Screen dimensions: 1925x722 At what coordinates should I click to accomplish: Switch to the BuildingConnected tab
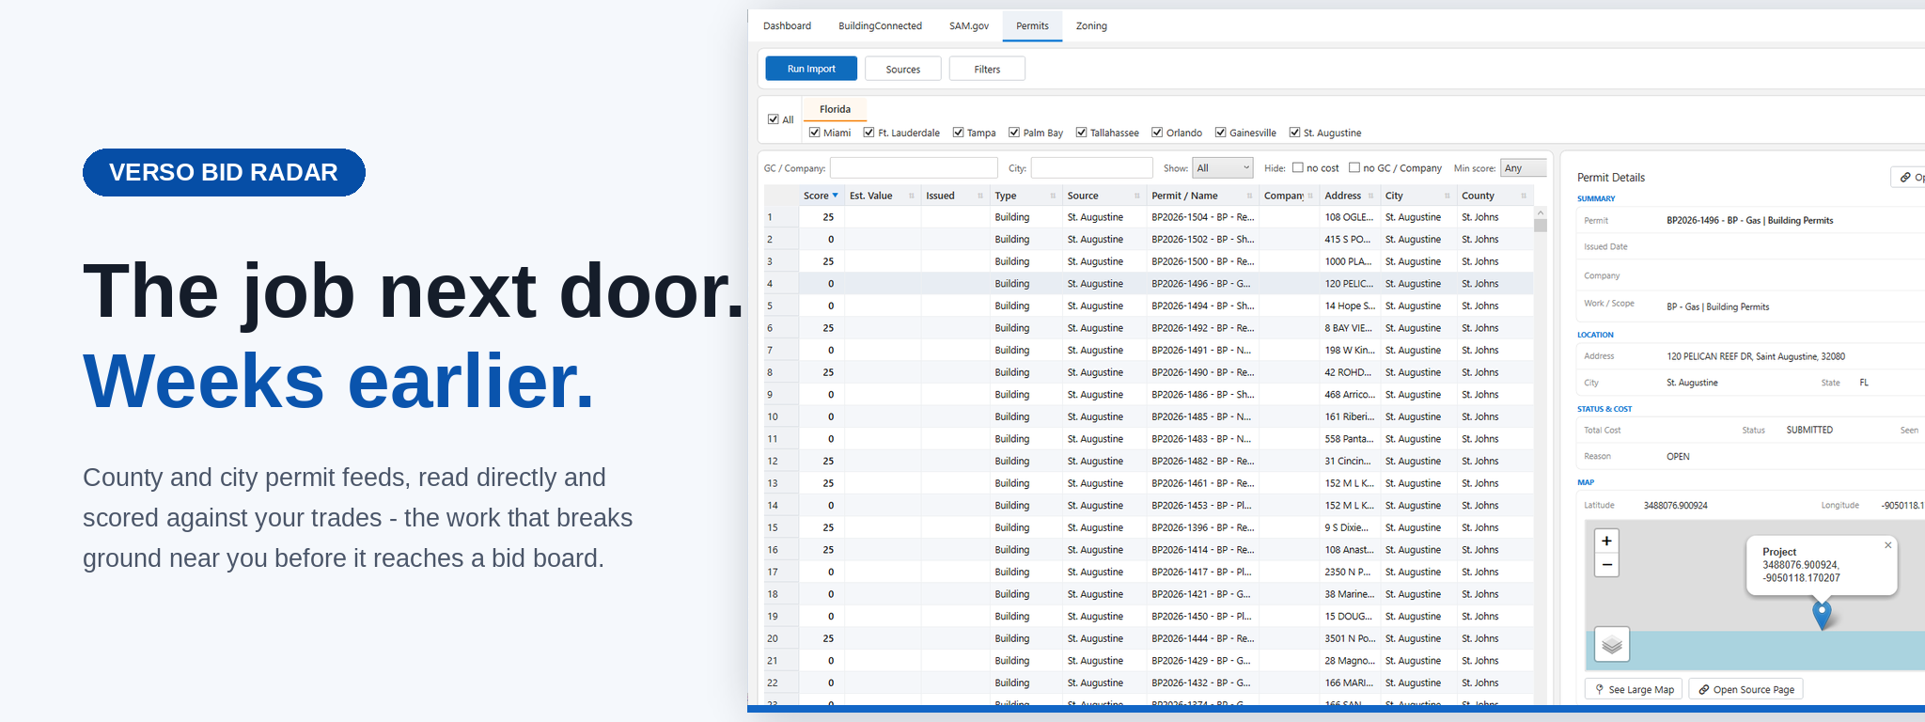click(880, 26)
